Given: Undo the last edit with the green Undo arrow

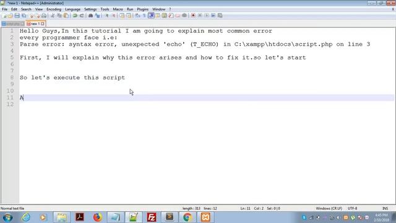Looking at the screenshot, I should click(x=75, y=15).
